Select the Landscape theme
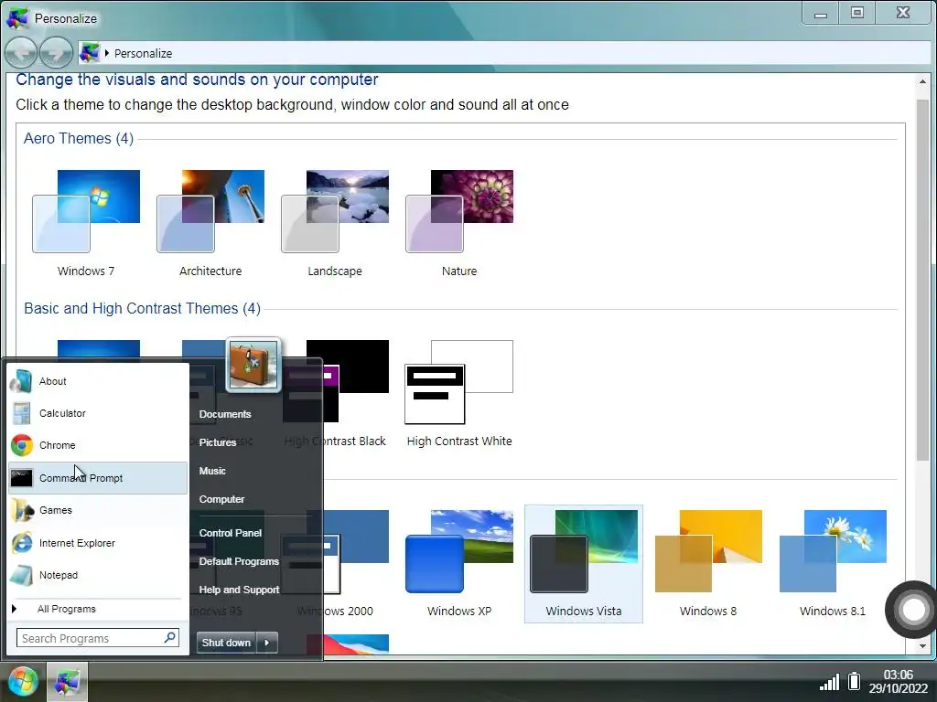Screen dimensions: 937x702 (x=335, y=224)
